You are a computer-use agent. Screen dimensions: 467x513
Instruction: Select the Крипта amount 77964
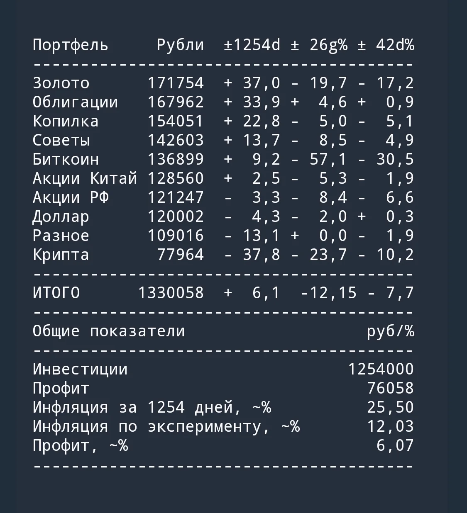pyautogui.click(x=181, y=255)
